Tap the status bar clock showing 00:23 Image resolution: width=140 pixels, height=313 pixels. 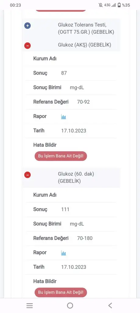click(x=15, y=5)
